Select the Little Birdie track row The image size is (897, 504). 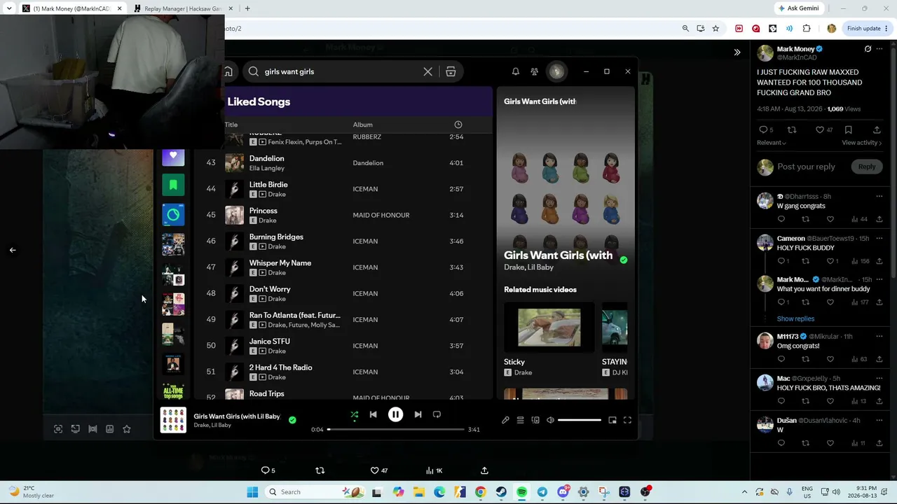pos(343,189)
